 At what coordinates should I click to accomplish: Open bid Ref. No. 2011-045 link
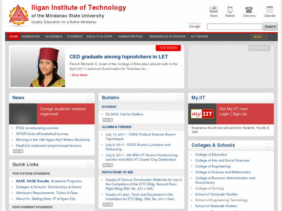[144, 184]
